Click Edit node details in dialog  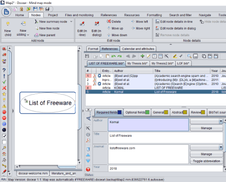[x=176, y=28]
